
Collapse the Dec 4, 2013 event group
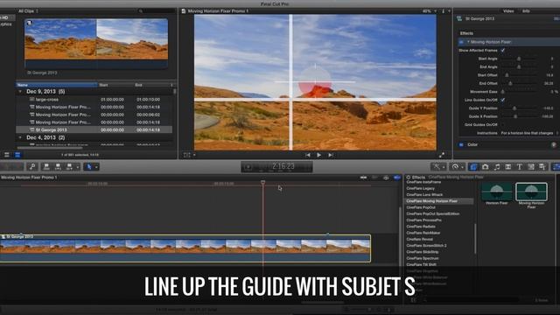[x=20, y=137]
